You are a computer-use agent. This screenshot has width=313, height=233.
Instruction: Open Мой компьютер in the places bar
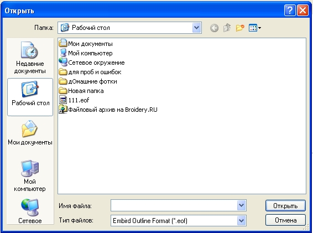click(30, 175)
